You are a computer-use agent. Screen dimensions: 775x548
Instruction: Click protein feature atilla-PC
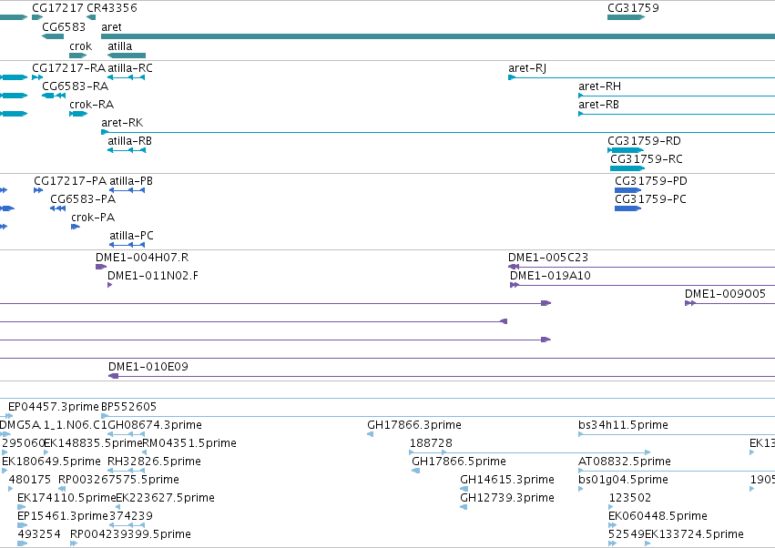point(127,245)
